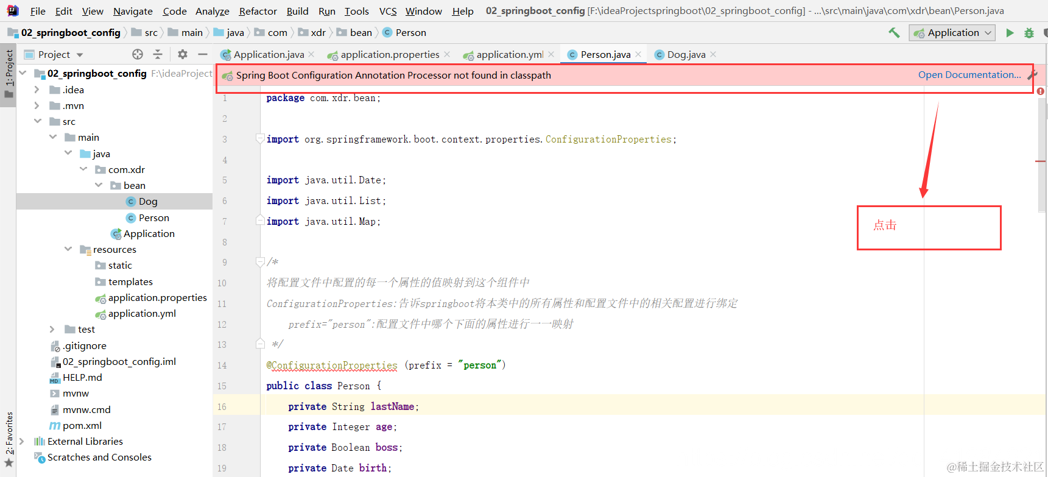Fold the comment block at line 9
The height and width of the screenshot is (477, 1048).
260,262
